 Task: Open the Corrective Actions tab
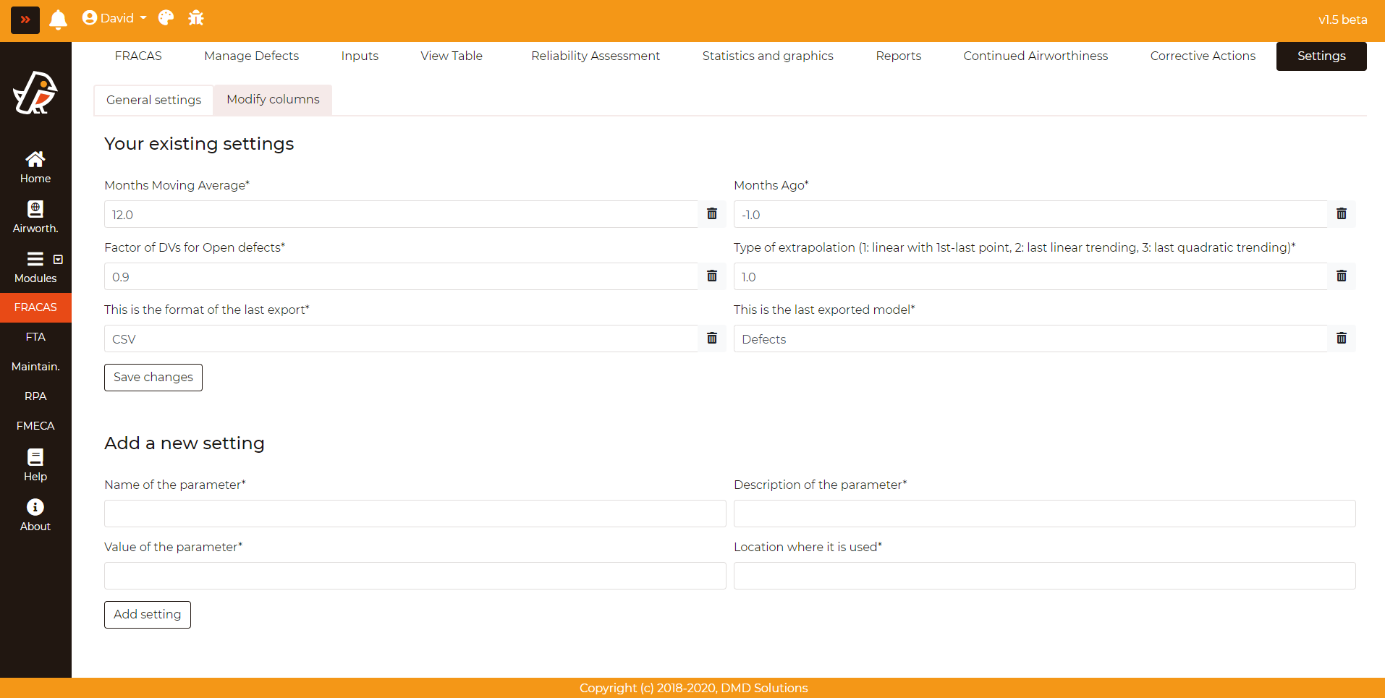[1202, 56]
